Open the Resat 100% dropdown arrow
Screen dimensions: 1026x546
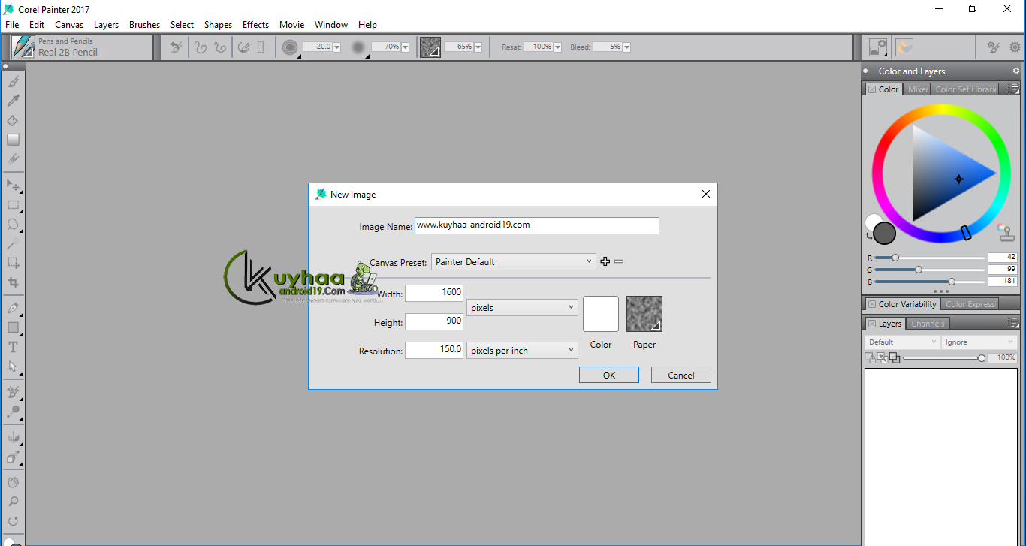(x=558, y=47)
